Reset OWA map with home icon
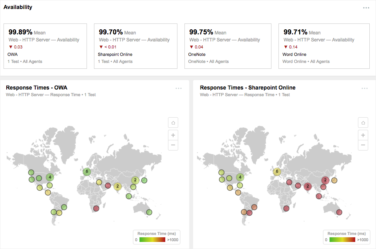The height and width of the screenshot is (249, 376). [x=173, y=123]
